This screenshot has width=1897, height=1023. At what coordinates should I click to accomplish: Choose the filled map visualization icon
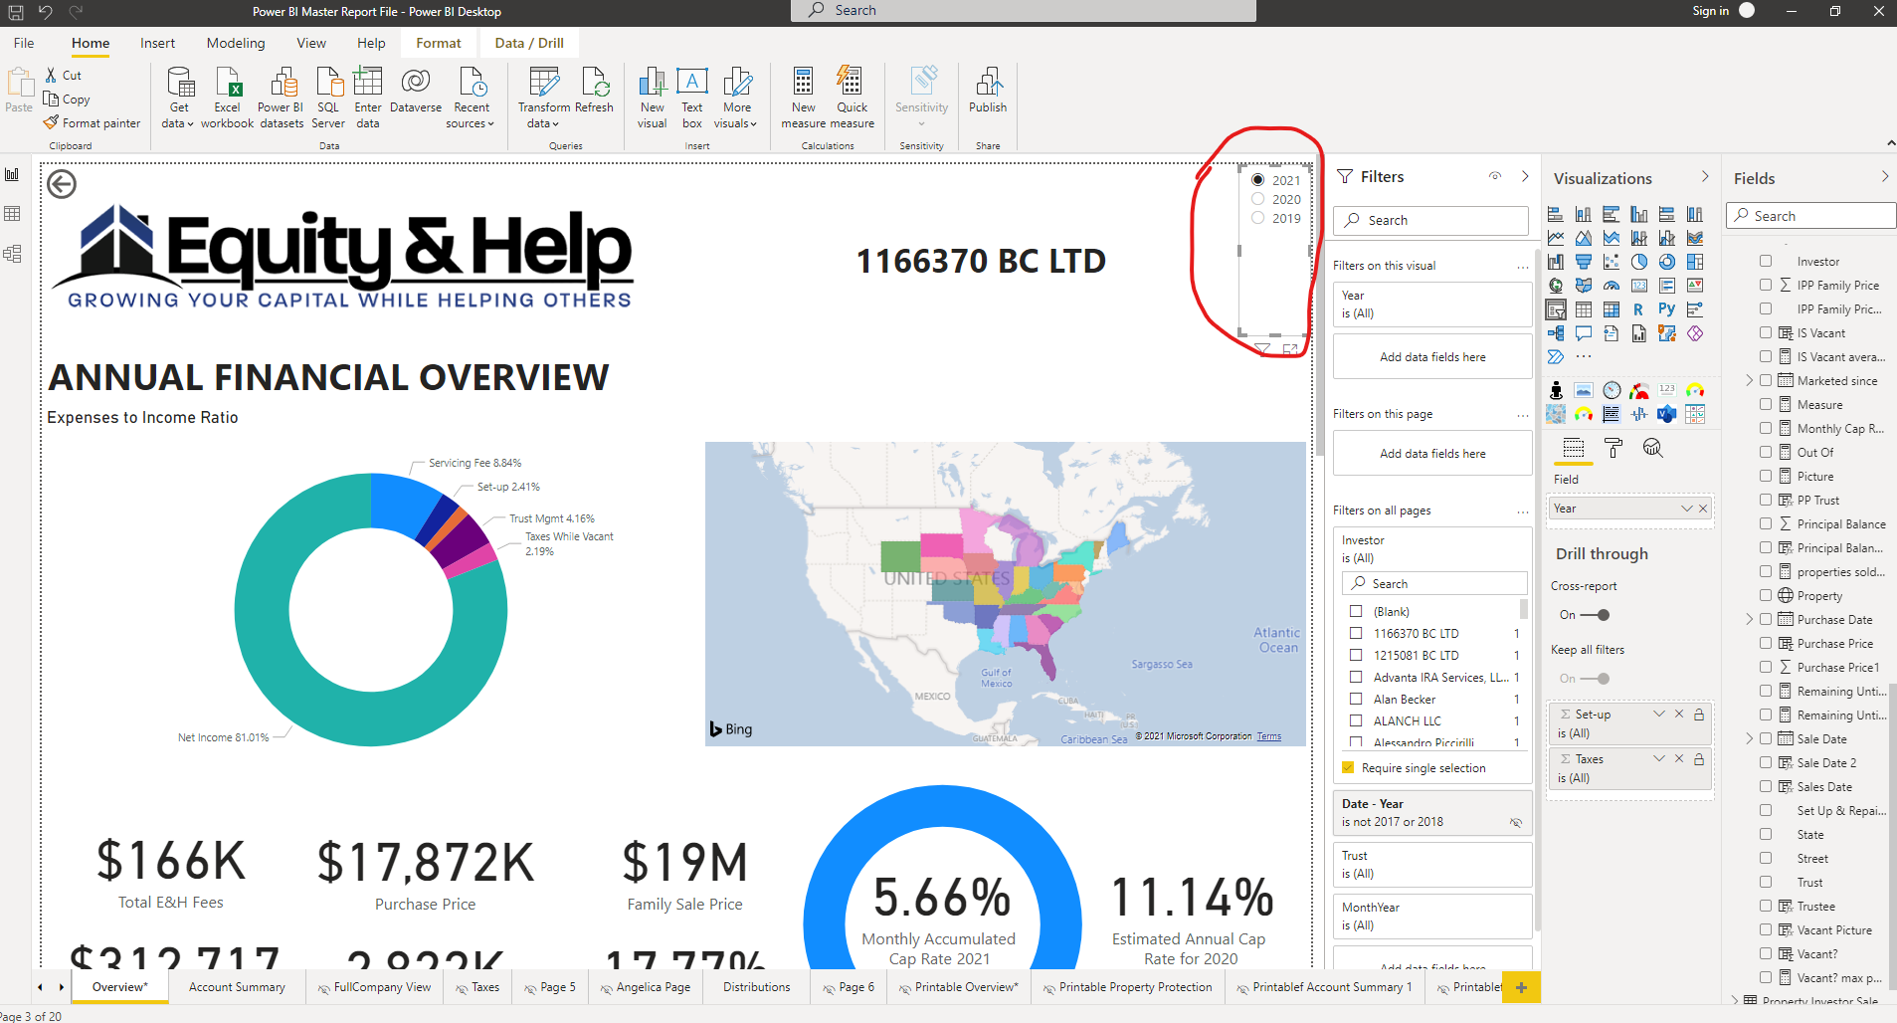[1583, 286]
